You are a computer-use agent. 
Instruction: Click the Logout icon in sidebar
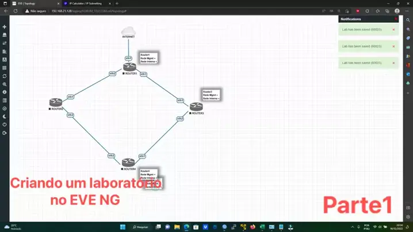[5, 133]
